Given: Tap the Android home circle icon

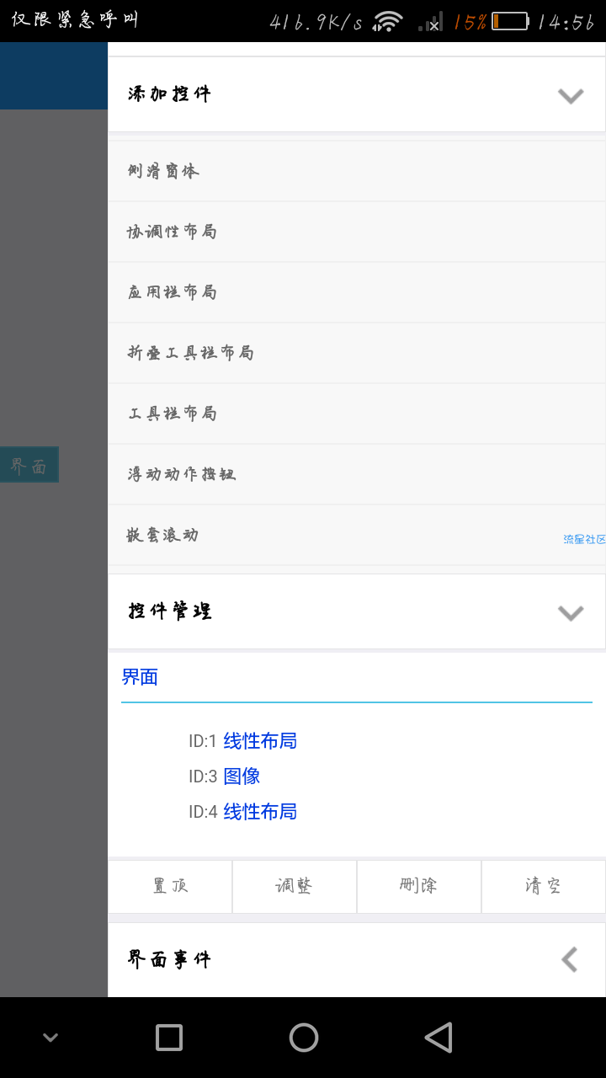Looking at the screenshot, I should coord(304,1038).
